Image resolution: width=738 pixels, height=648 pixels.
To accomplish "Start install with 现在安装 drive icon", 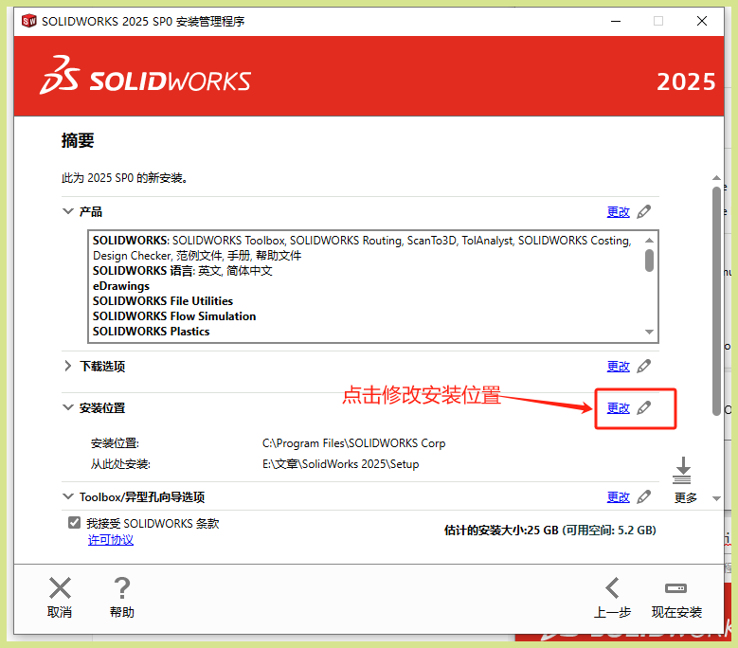I will [x=675, y=588].
